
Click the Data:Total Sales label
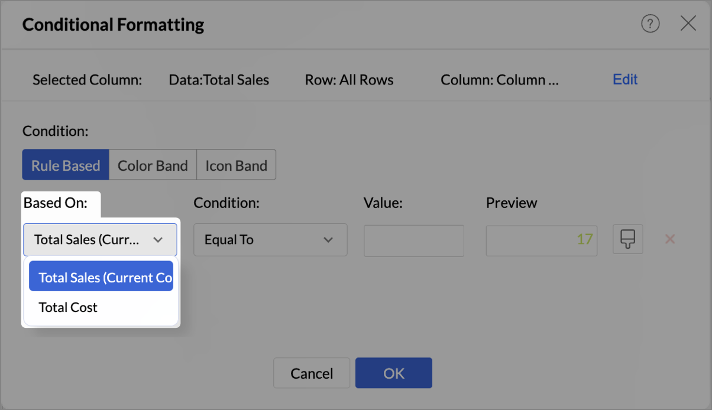[x=219, y=80]
